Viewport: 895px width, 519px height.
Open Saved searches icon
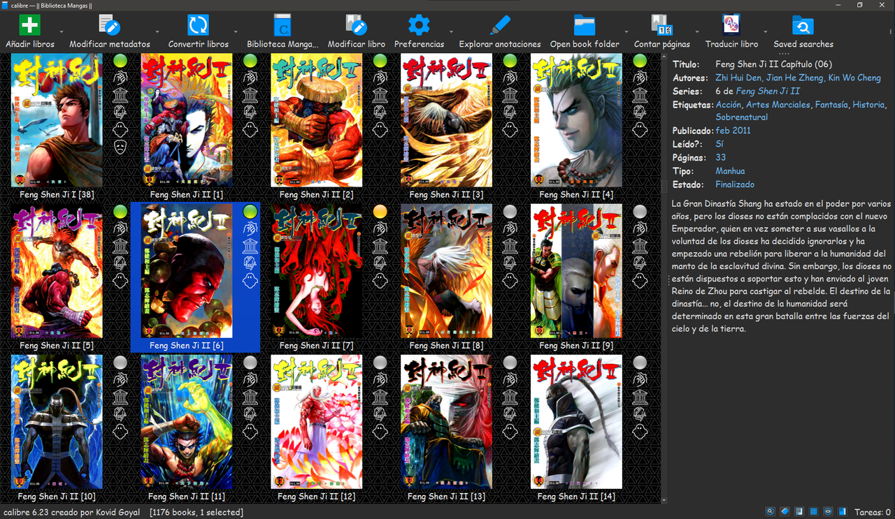[x=803, y=26]
